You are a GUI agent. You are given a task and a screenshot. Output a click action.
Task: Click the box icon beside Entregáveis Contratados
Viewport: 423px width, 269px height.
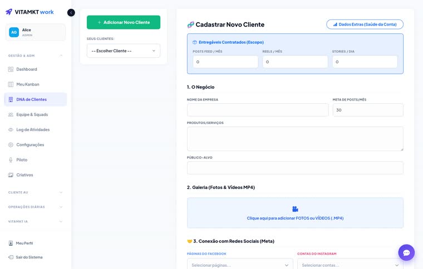click(x=194, y=42)
